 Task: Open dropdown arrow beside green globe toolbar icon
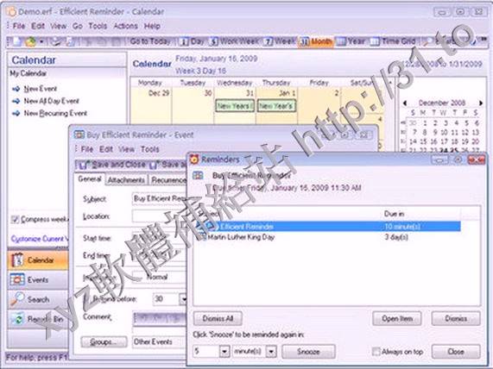click(x=41, y=41)
